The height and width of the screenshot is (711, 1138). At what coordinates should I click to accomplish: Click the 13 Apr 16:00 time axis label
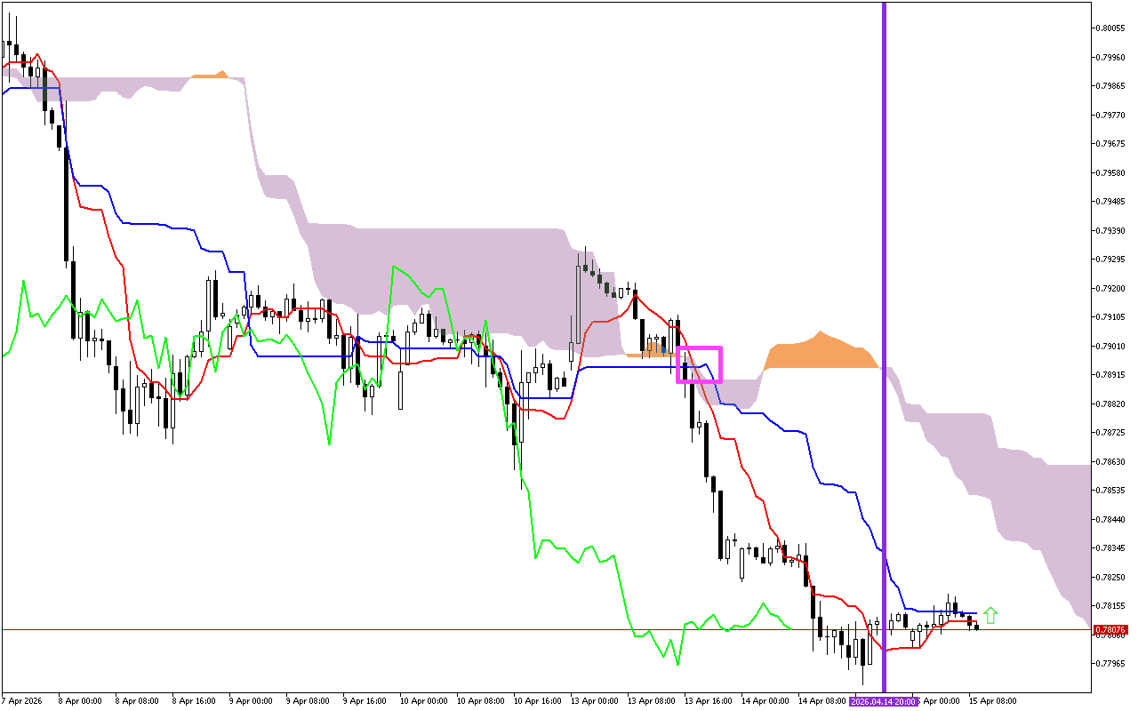point(709,701)
